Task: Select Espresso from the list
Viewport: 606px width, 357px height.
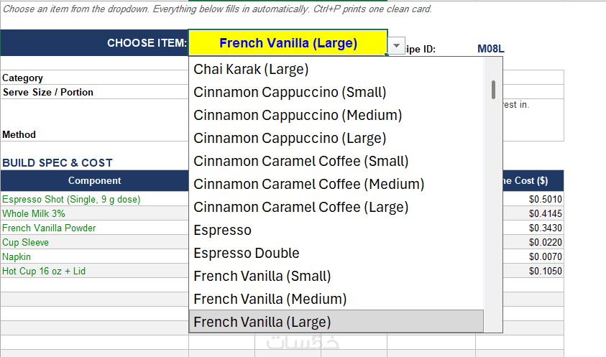Action: [336, 230]
